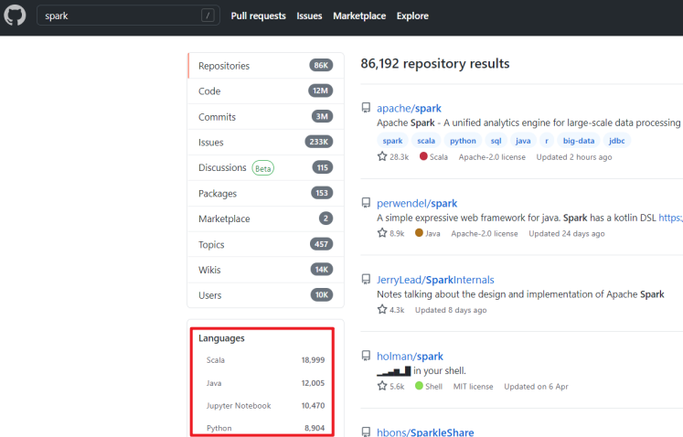
Task: Go to Marketplace in the top navigation
Action: [x=359, y=16]
